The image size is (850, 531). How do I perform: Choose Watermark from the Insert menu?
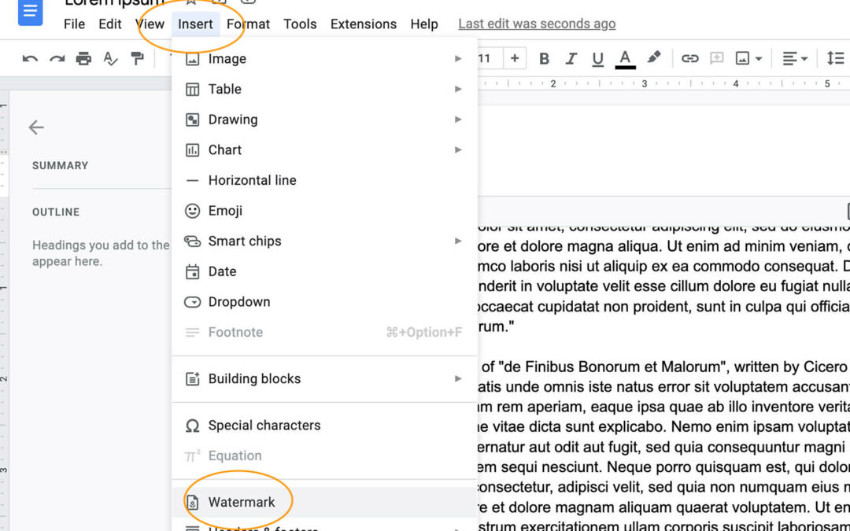(x=242, y=502)
